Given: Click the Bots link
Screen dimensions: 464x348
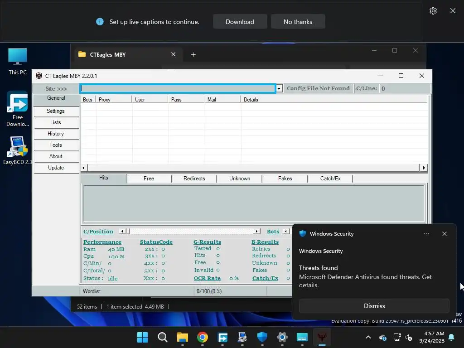Looking at the screenshot, I should tap(273, 232).
